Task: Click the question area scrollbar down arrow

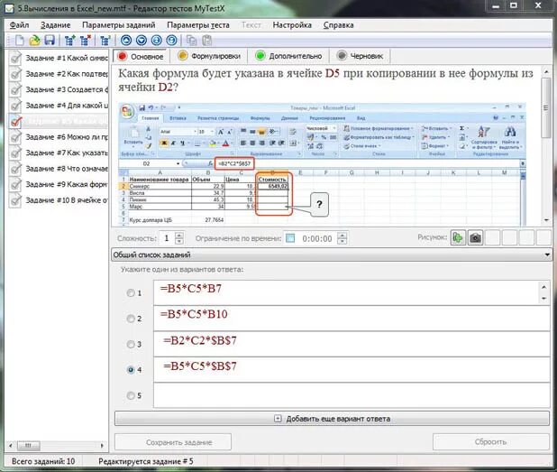Action: pos(546,220)
